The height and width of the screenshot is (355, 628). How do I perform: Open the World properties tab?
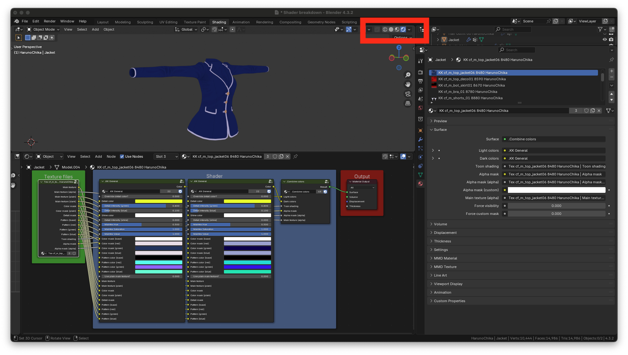coord(420,108)
